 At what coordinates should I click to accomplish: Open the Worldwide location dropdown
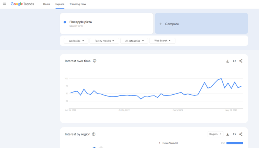point(76,41)
